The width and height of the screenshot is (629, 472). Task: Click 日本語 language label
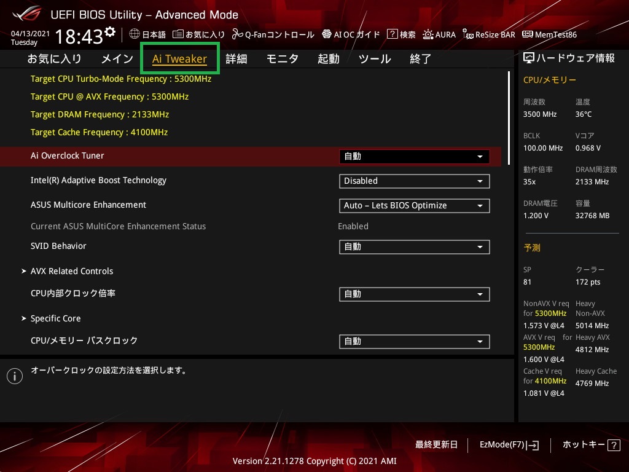coord(154,34)
